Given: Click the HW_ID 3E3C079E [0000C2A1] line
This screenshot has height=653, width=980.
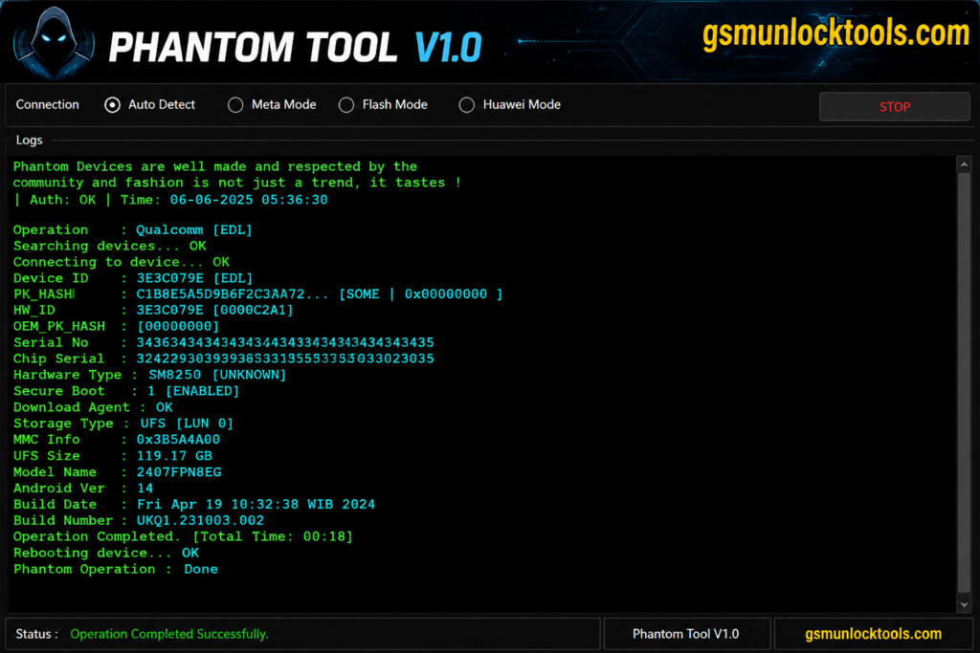Looking at the screenshot, I should (x=153, y=311).
